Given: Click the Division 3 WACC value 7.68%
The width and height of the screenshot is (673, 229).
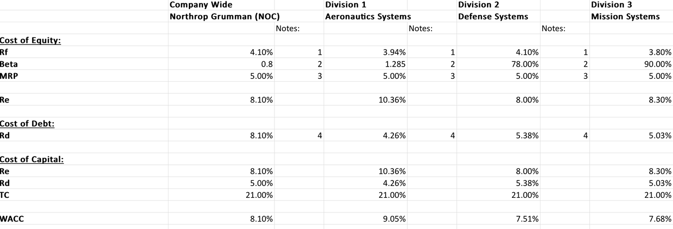Looking at the screenshot, I should click(658, 219).
